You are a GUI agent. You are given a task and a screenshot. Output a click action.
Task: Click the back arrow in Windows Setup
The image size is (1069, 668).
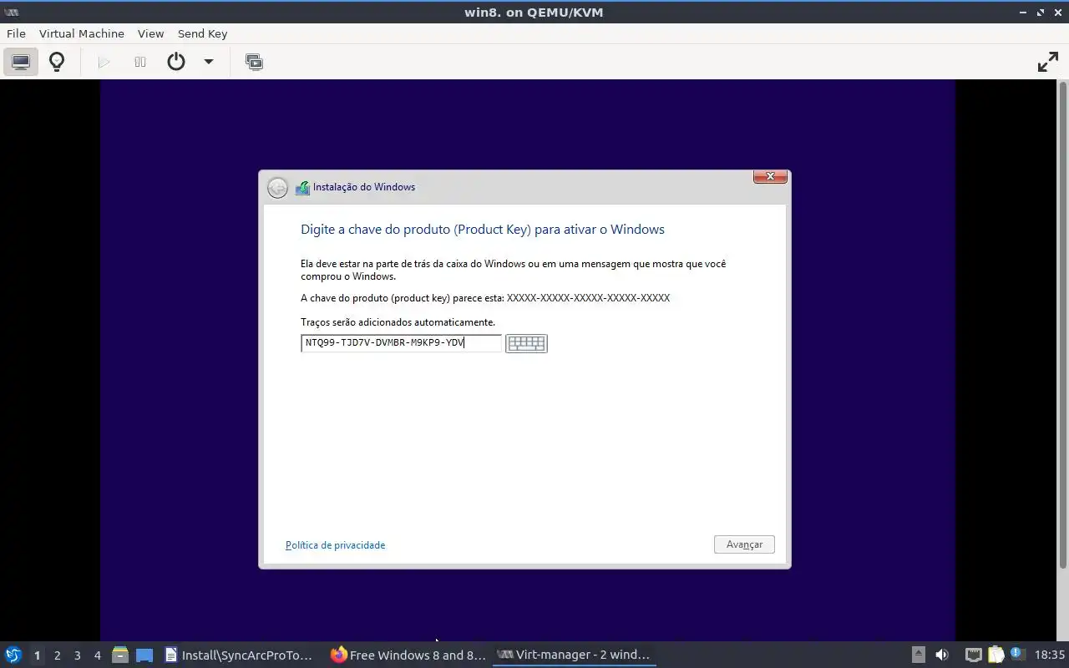pyautogui.click(x=277, y=188)
